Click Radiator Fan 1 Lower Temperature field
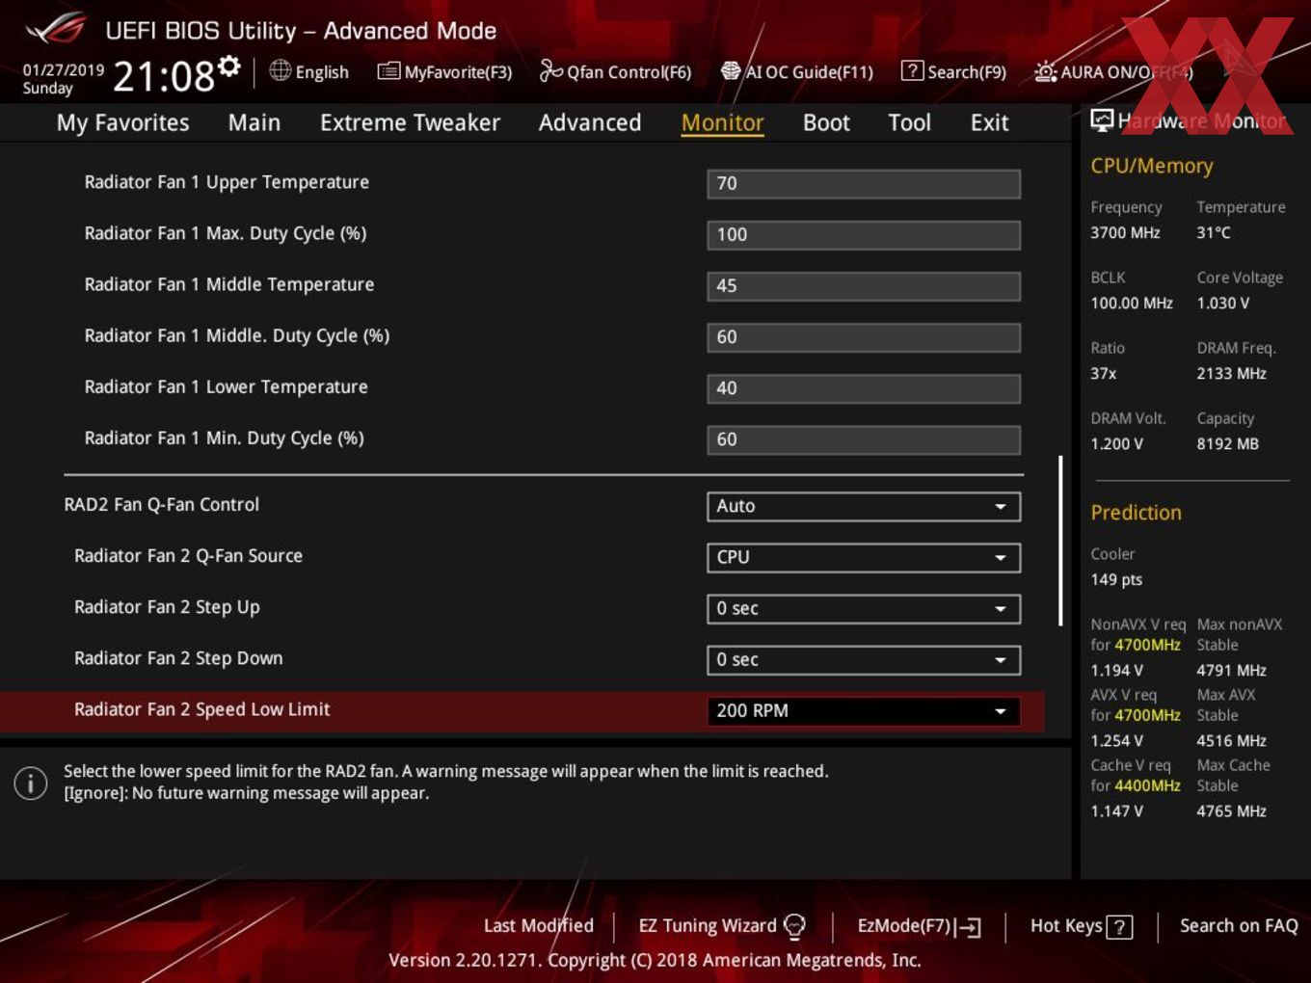The height and width of the screenshot is (983, 1311). point(864,388)
